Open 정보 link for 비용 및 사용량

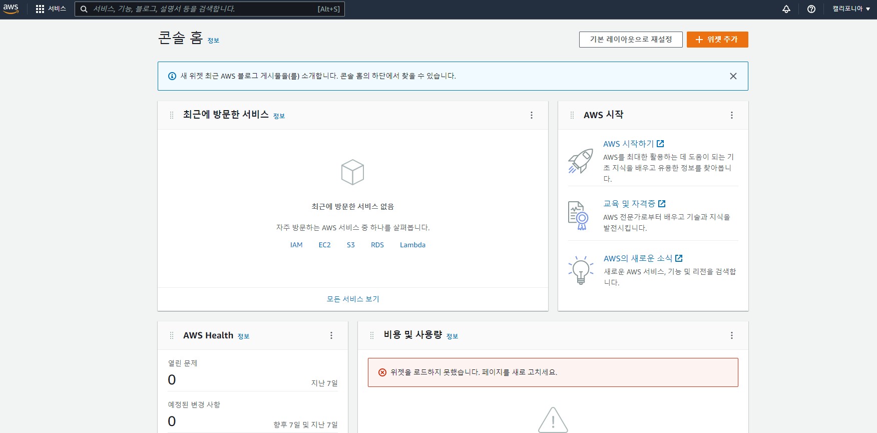(452, 336)
